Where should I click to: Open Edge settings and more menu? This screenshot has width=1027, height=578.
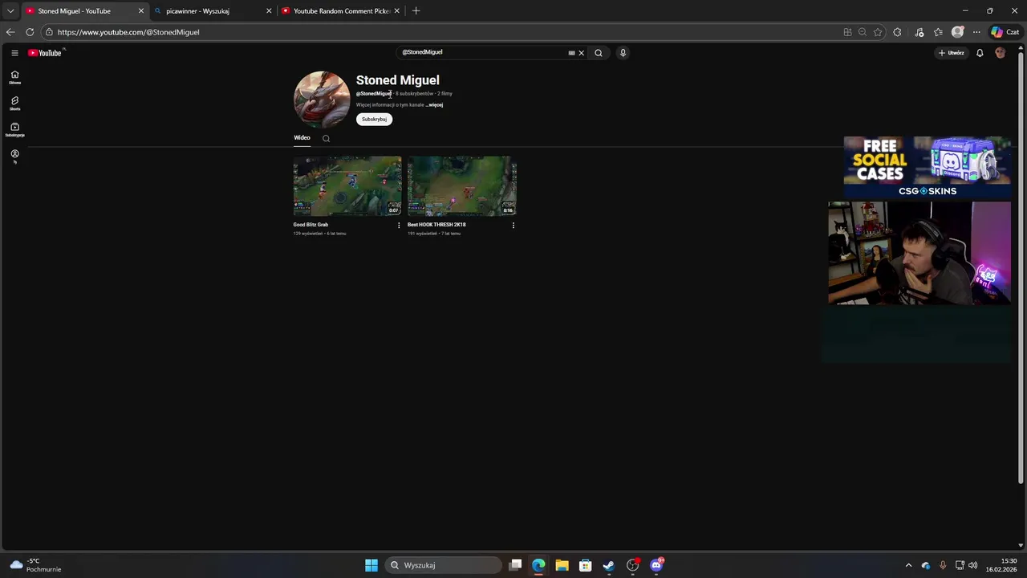976,32
